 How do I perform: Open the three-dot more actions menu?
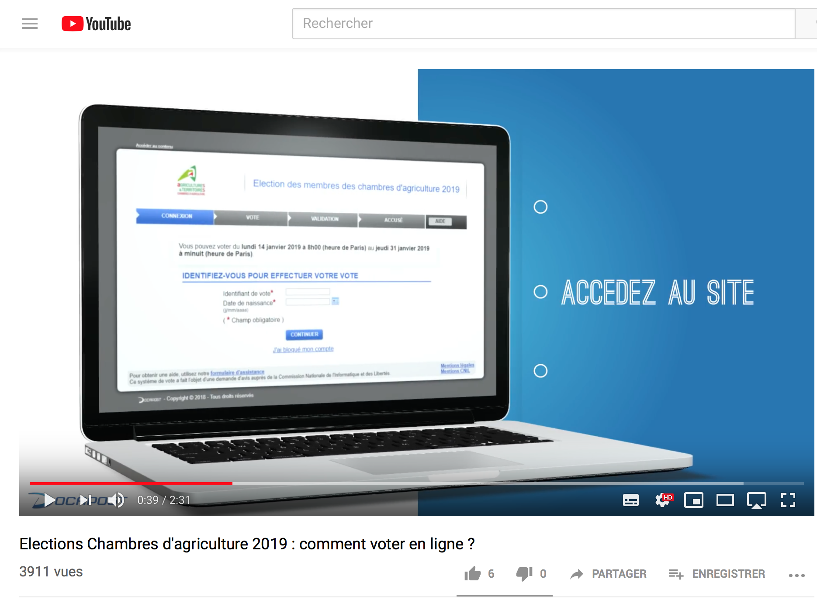[x=797, y=575]
